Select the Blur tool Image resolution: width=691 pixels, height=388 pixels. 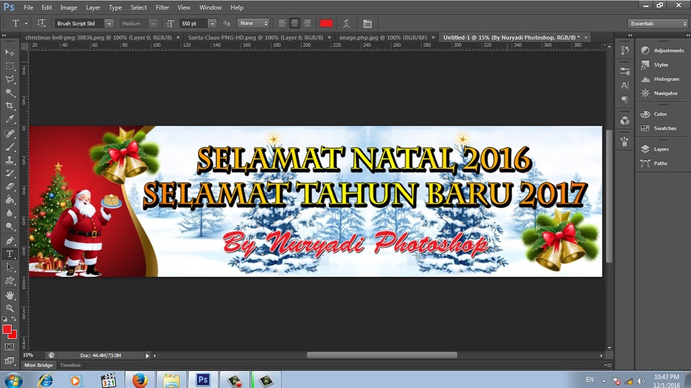(x=10, y=213)
